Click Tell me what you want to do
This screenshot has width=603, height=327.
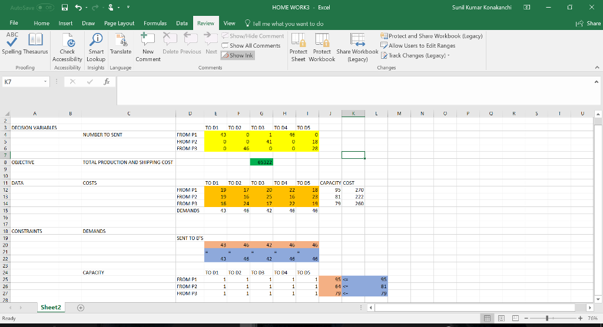(284, 24)
